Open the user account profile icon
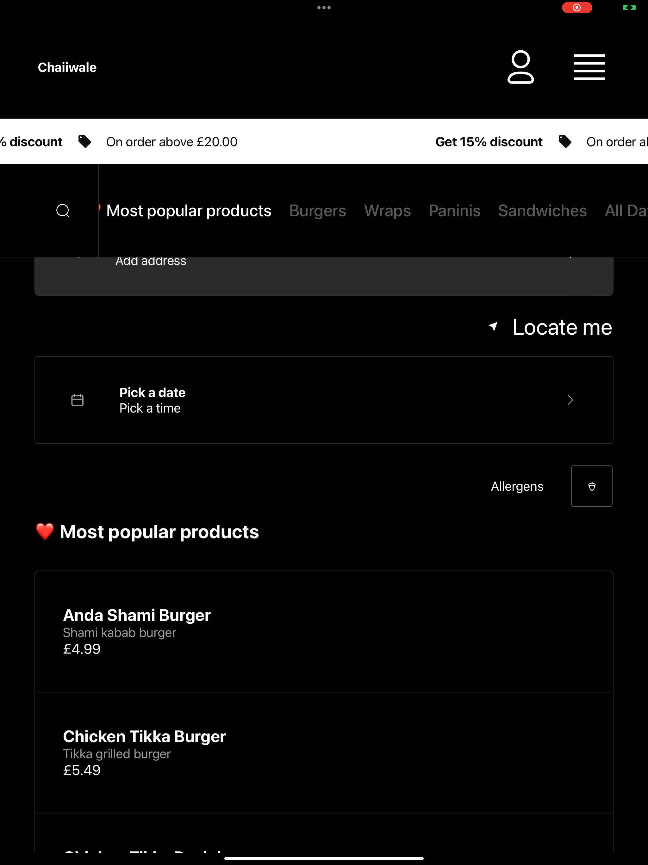Image resolution: width=648 pixels, height=865 pixels. pos(520,67)
